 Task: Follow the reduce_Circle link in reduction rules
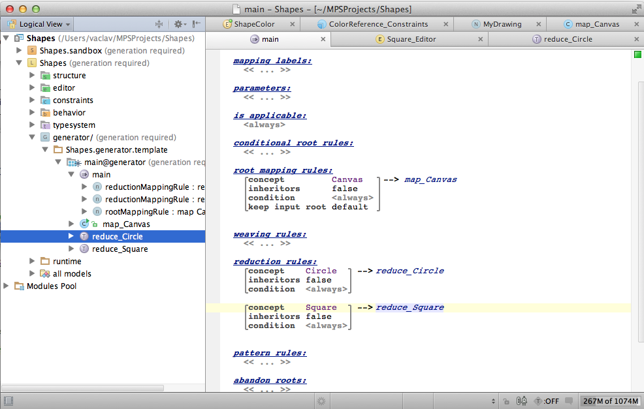(x=410, y=271)
